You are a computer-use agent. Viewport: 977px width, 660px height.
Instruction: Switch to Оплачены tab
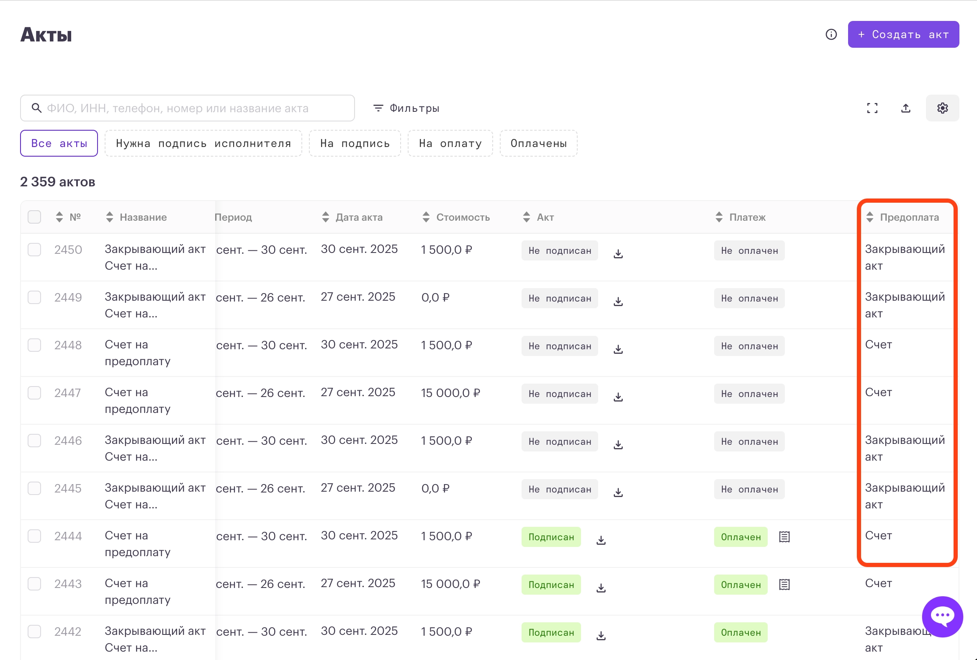click(539, 144)
